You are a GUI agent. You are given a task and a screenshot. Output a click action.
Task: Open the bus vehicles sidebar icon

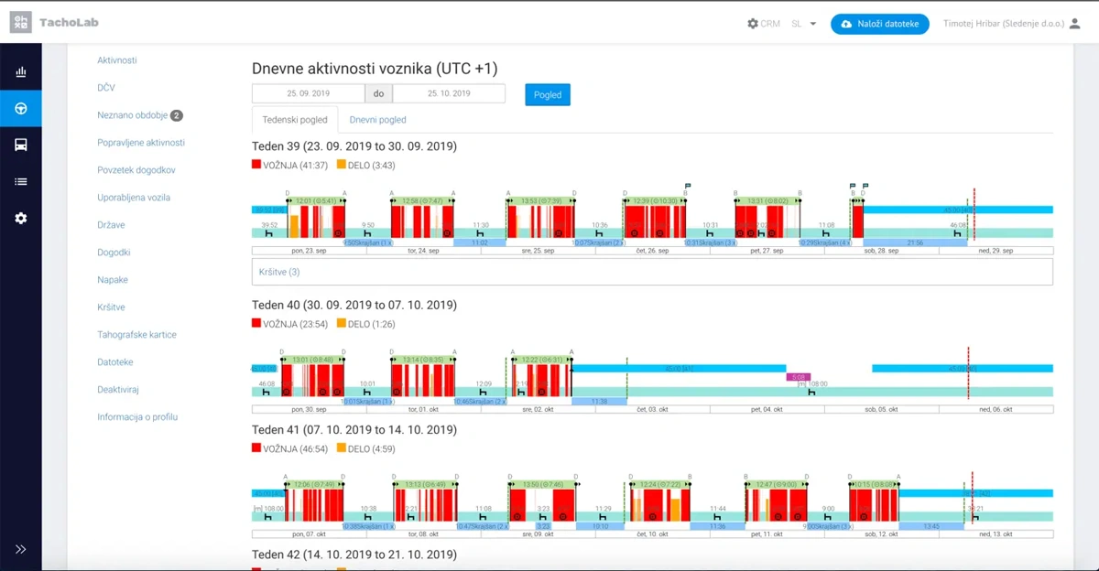[x=20, y=145]
